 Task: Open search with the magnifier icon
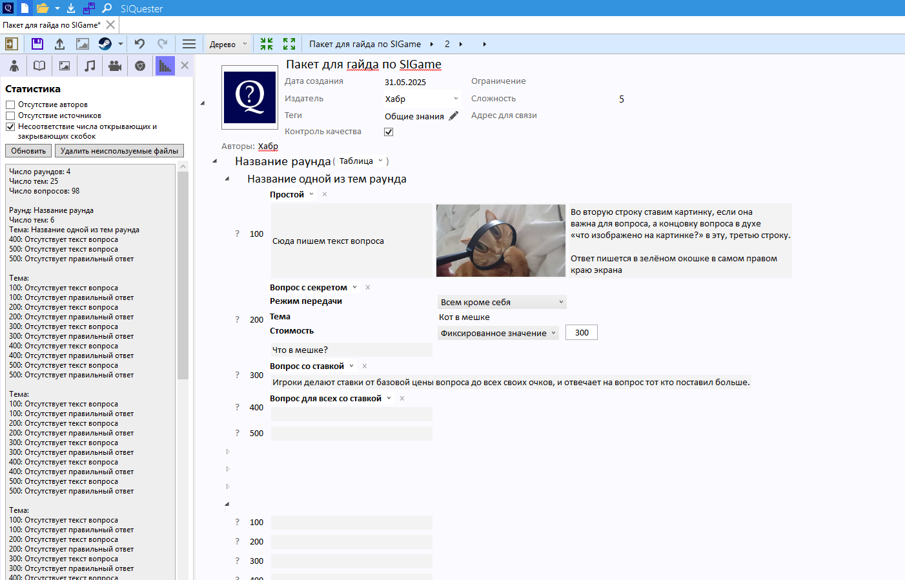(107, 8)
